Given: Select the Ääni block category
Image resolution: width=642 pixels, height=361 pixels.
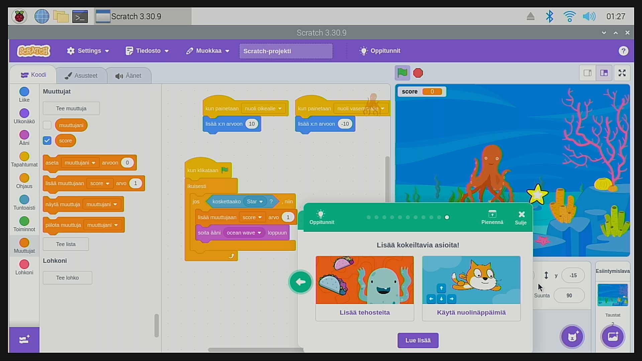Looking at the screenshot, I should (x=24, y=138).
